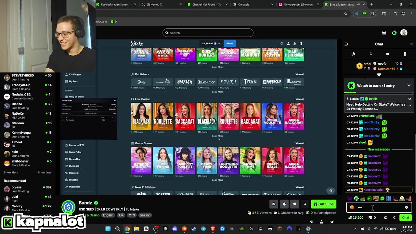Bookmark this page with star icon
This screenshot has height=234, width=416.
click(x=346, y=14)
